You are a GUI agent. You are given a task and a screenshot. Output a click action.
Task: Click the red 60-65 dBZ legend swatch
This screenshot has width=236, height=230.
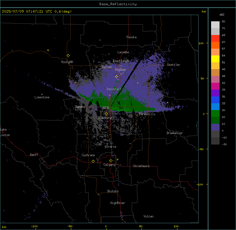click(215, 39)
